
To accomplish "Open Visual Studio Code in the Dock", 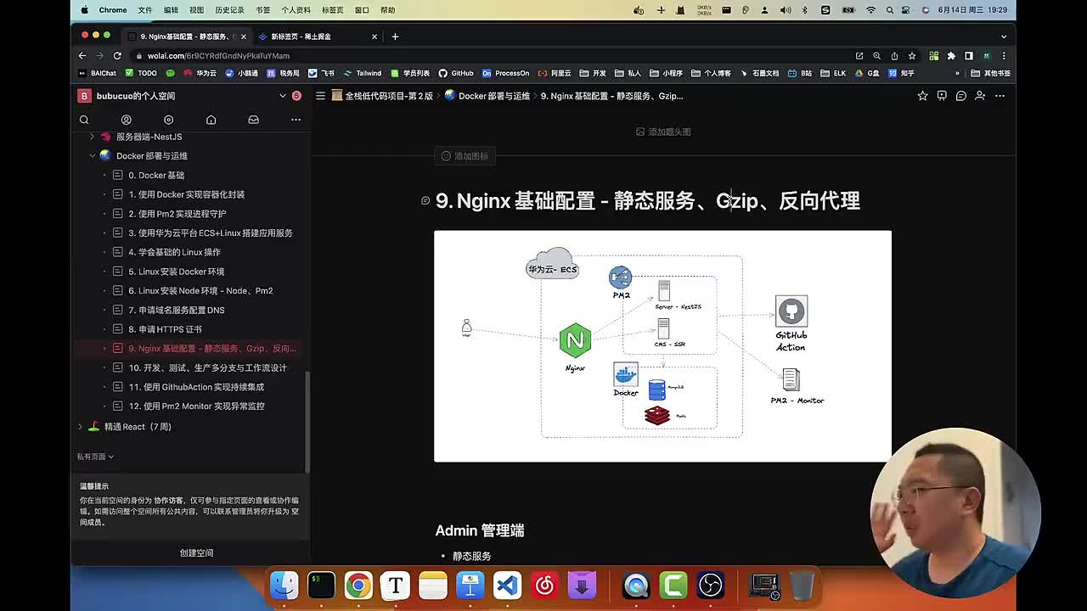I will tap(507, 586).
